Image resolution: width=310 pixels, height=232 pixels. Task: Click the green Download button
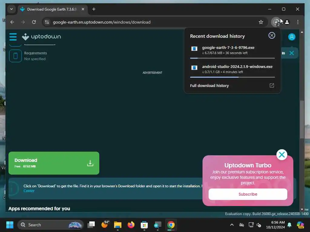(54, 163)
